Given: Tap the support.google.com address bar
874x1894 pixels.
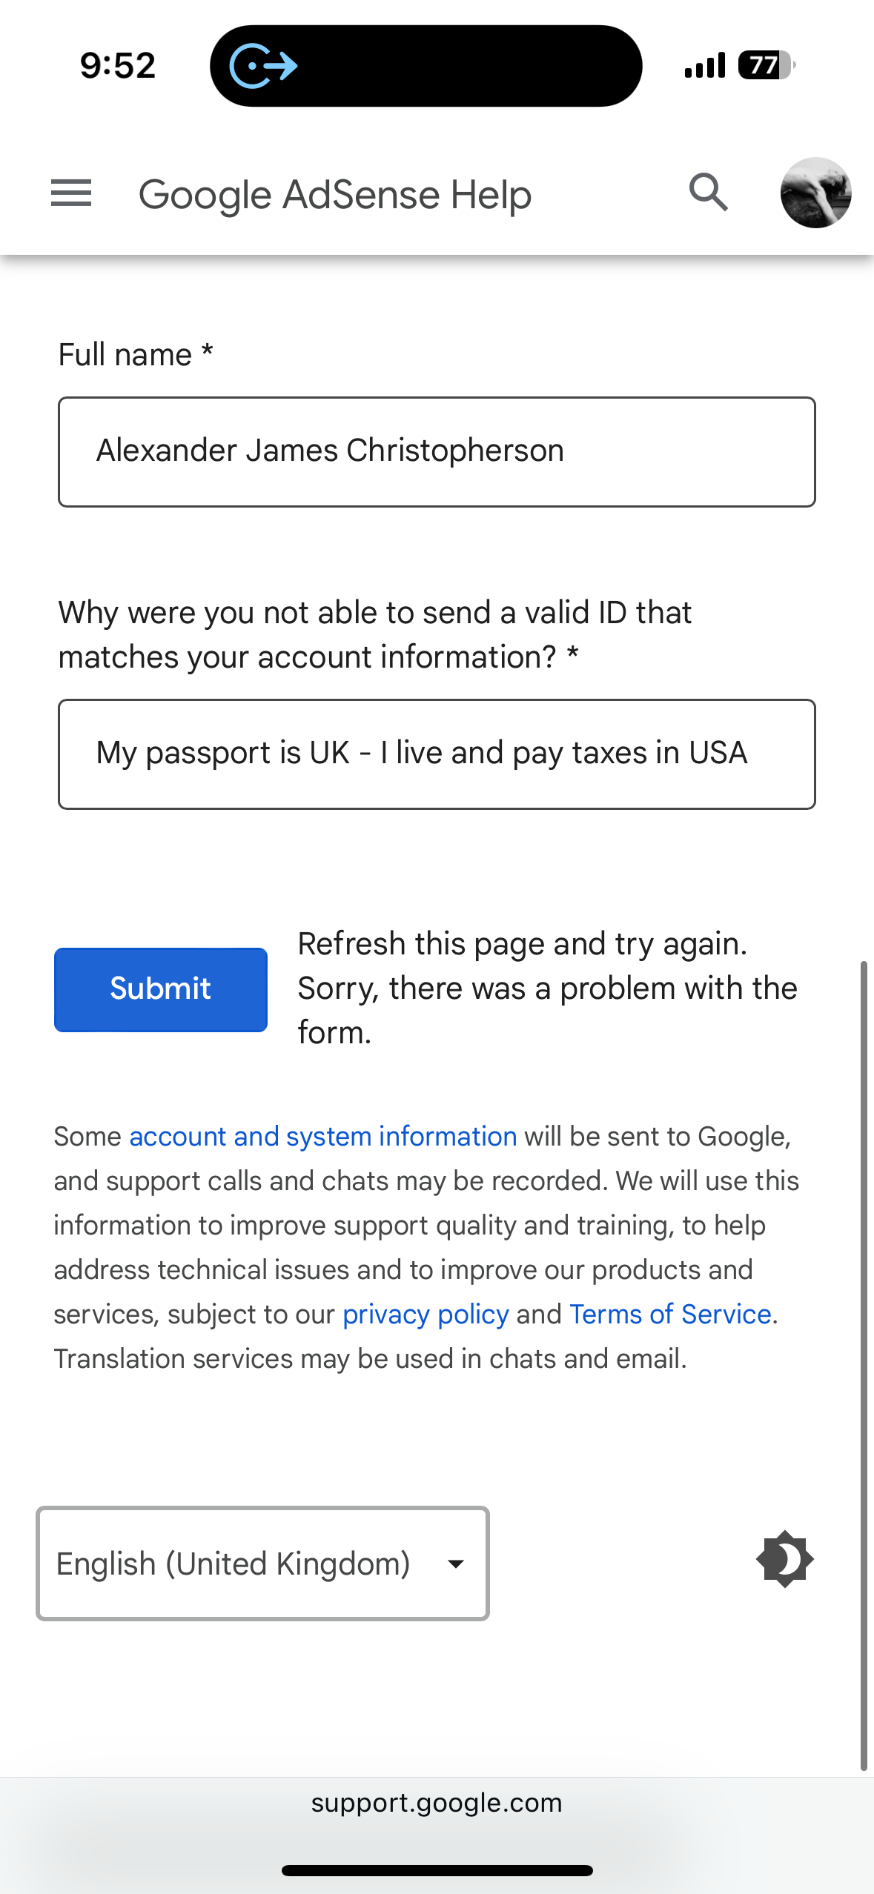Looking at the screenshot, I should 437,1802.
